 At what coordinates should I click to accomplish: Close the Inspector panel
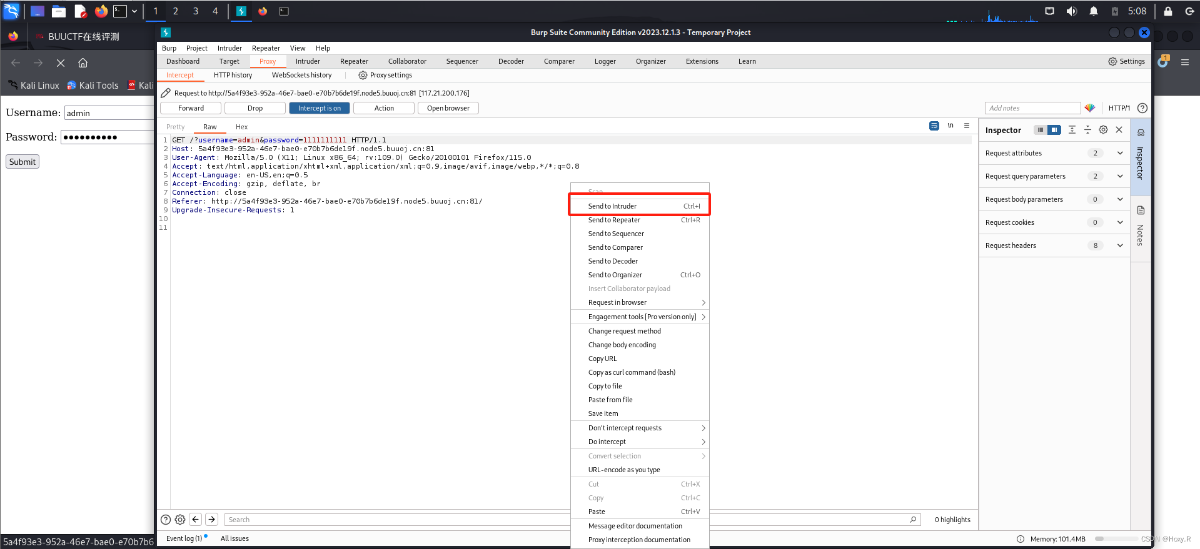point(1119,130)
